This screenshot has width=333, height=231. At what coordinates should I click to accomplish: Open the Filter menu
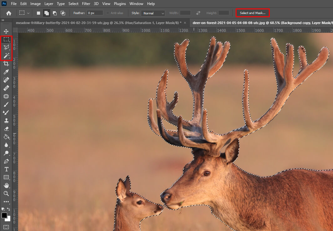pos(86,4)
